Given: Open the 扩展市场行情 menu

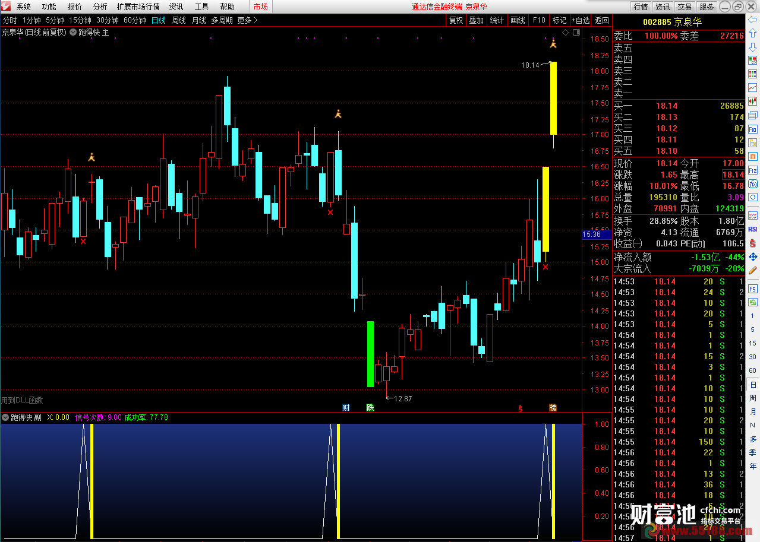Looking at the screenshot, I should [138, 7].
